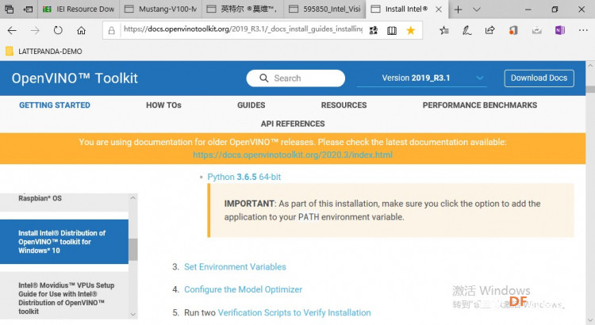Switch to IEI Resource Download tab

[x=79, y=9]
